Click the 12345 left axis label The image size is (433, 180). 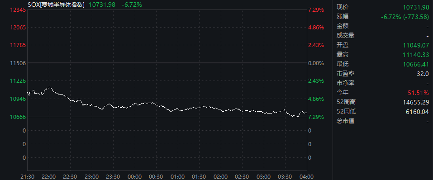point(18,10)
